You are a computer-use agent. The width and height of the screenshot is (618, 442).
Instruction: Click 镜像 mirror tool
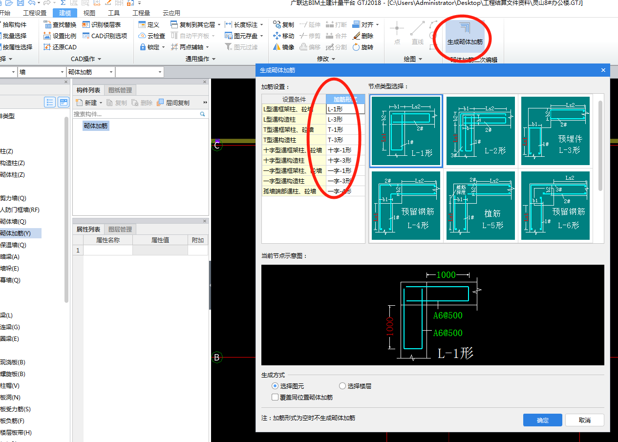coord(283,47)
